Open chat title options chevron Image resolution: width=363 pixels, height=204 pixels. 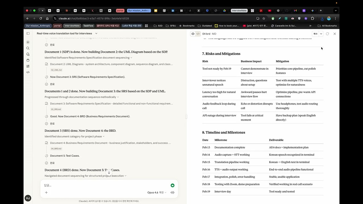pyautogui.click(x=96, y=33)
